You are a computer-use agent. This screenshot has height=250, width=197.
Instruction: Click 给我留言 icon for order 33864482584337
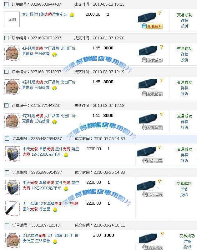(x=153, y=161)
